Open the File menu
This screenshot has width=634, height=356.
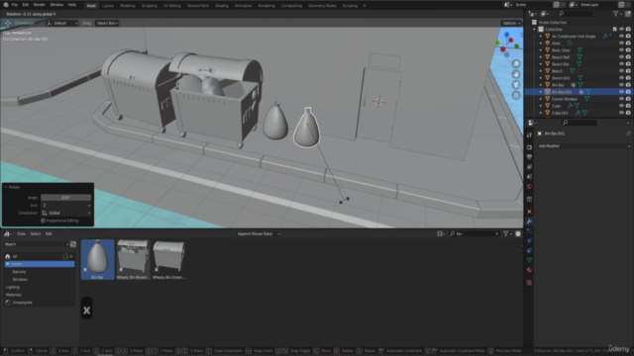tap(15, 5)
